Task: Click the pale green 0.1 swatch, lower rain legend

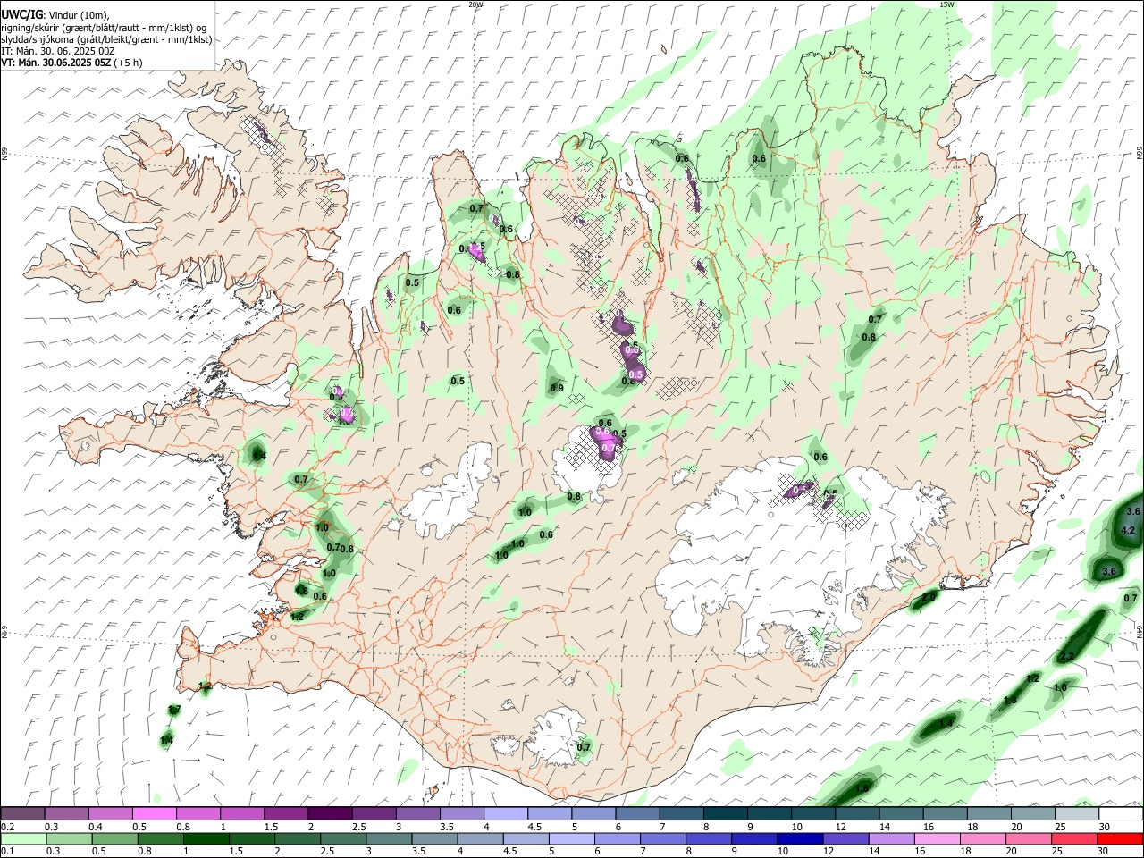Action: pos(23,838)
